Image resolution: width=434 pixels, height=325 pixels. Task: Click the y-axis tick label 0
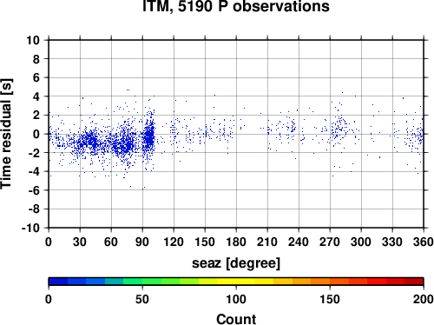(36, 134)
